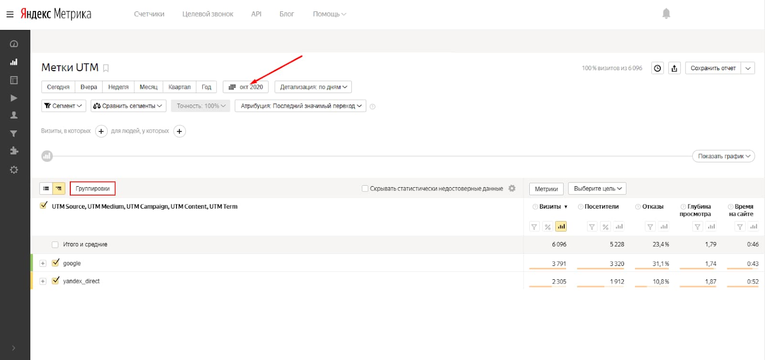Image resolution: width=765 pixels, height=360 pixels.
Task: Enable Скрывать статистически недостоверные данные checkbox
Action: (365, 189)
